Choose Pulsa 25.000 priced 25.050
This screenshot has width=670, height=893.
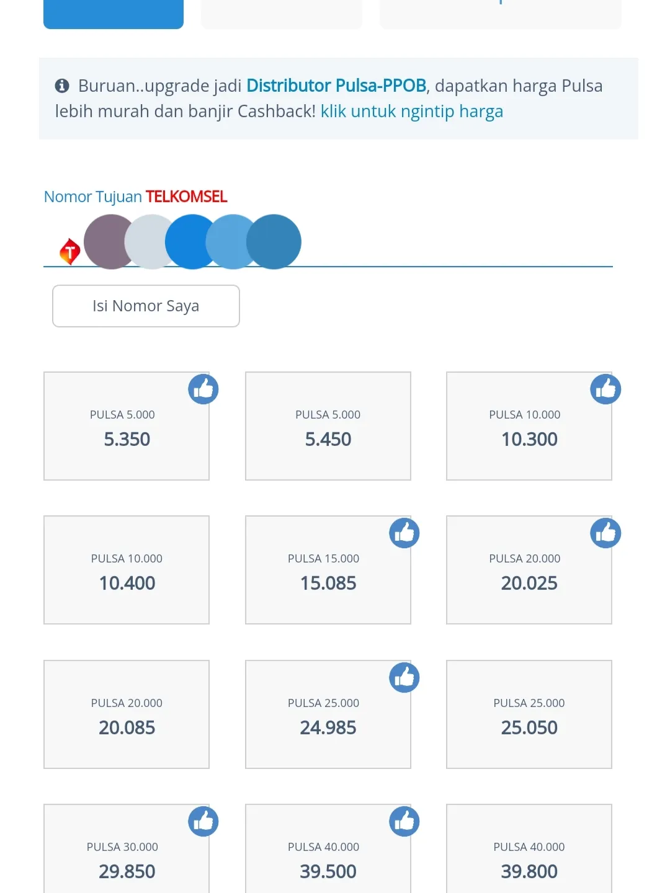529,714
